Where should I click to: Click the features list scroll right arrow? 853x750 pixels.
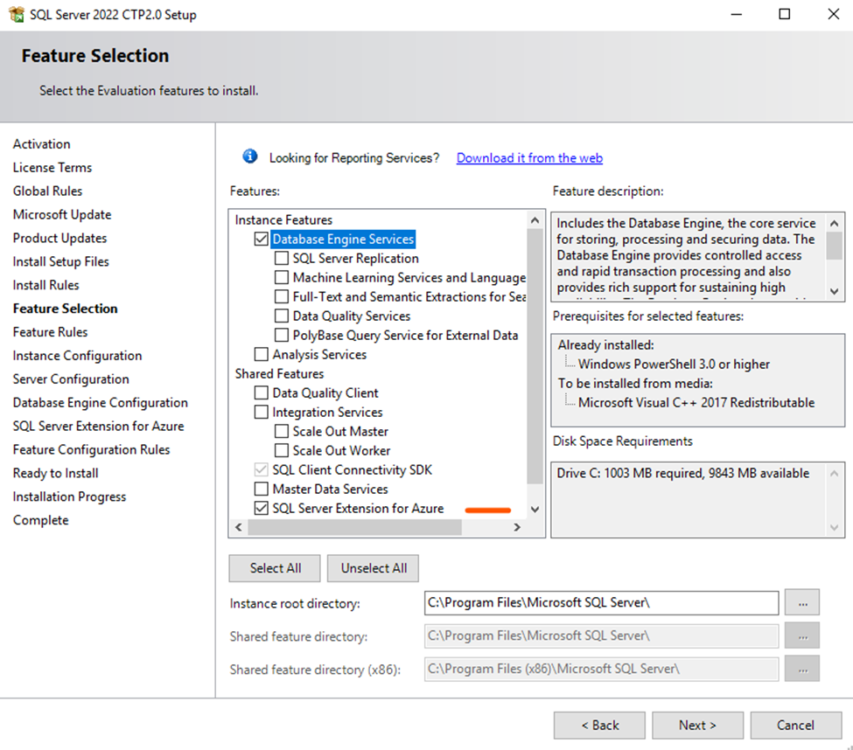point(517,526)
